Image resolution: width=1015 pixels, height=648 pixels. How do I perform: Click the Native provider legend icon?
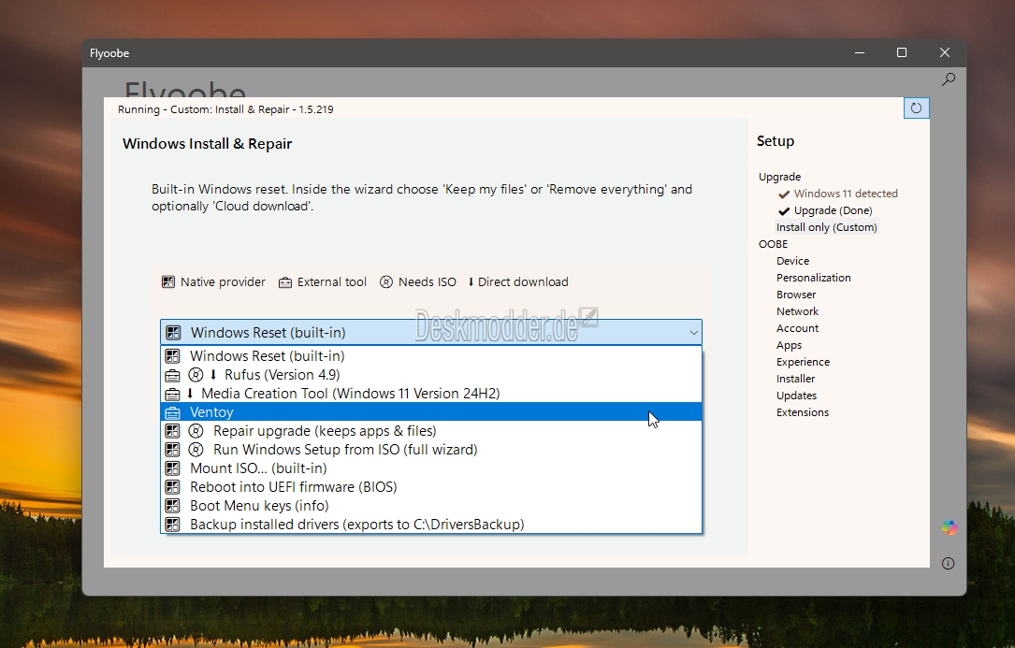point(168,281)
